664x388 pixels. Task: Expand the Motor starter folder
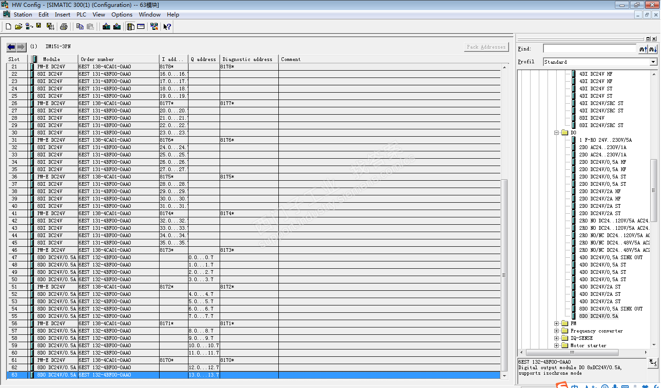pos(557,346)
